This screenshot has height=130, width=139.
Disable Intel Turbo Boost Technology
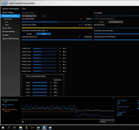pos(101,22)
